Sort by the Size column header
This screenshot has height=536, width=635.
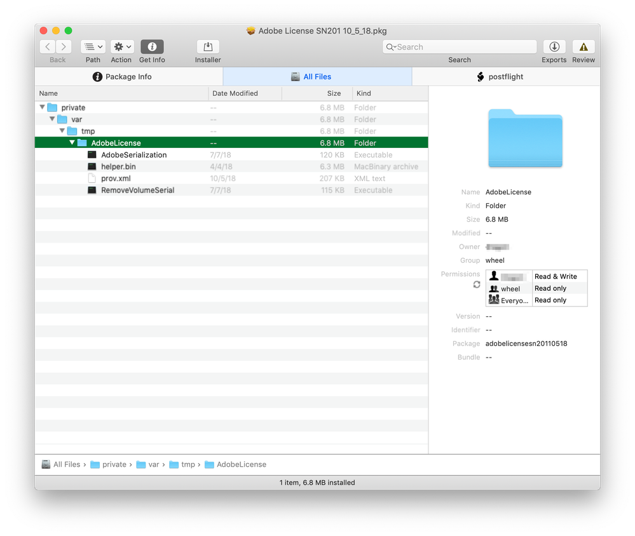(317, 93)
